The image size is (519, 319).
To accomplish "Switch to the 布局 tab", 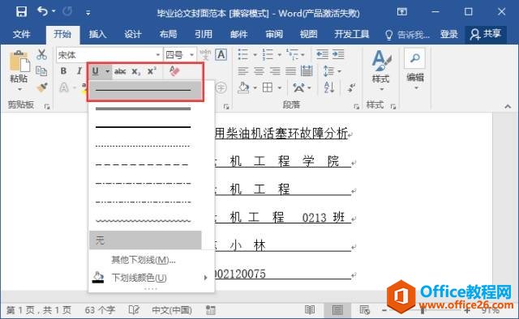I will [x=168, y=34].
